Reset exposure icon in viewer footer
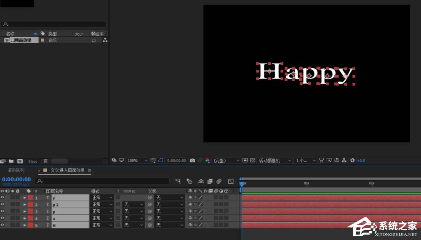 click(x=352, y=161)
